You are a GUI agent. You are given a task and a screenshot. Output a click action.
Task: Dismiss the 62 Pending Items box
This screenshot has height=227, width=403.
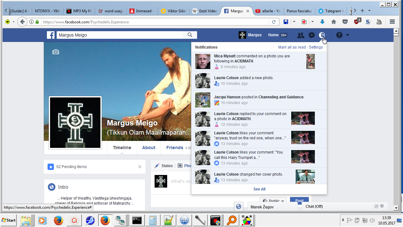140,167
